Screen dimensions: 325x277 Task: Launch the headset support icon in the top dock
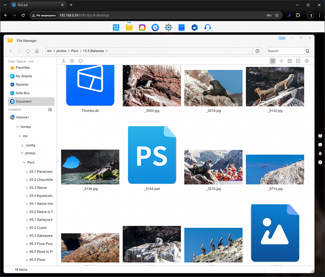pos(207,27)
